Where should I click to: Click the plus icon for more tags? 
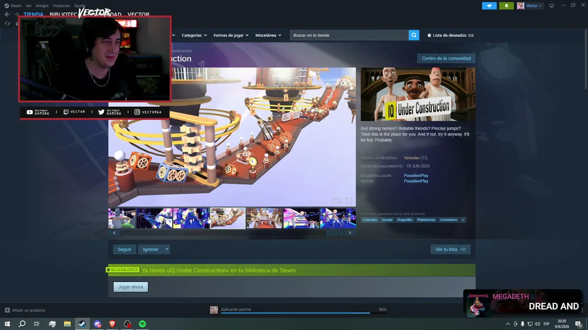pyautogui.click(x=463, y=220)
